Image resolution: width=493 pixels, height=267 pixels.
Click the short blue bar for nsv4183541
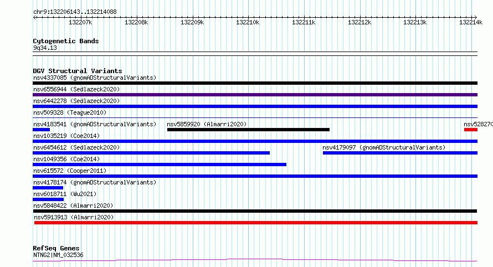tap(41, 130)
